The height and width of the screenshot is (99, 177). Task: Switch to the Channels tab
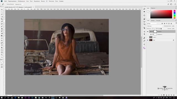click(153, 21)
